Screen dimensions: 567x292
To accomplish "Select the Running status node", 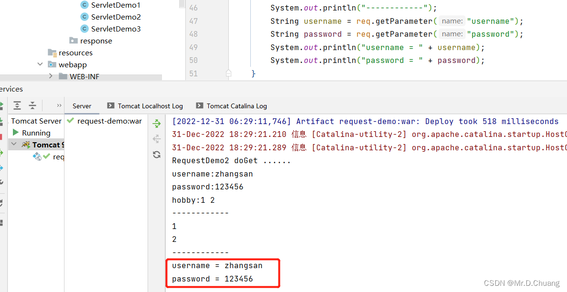I will pyautogui.click(x=36, y=133).
